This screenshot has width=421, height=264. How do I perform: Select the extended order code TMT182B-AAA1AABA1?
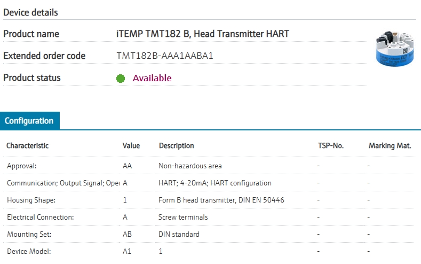coord(165,56)
